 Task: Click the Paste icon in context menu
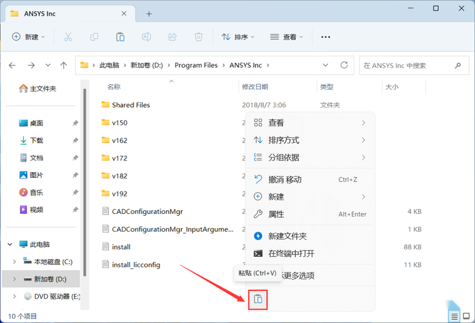pyautogui.click(x=257, y=299)
